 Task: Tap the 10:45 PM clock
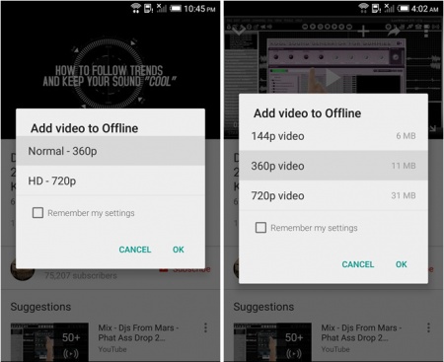pyautogui.click(x=199, y=9)
